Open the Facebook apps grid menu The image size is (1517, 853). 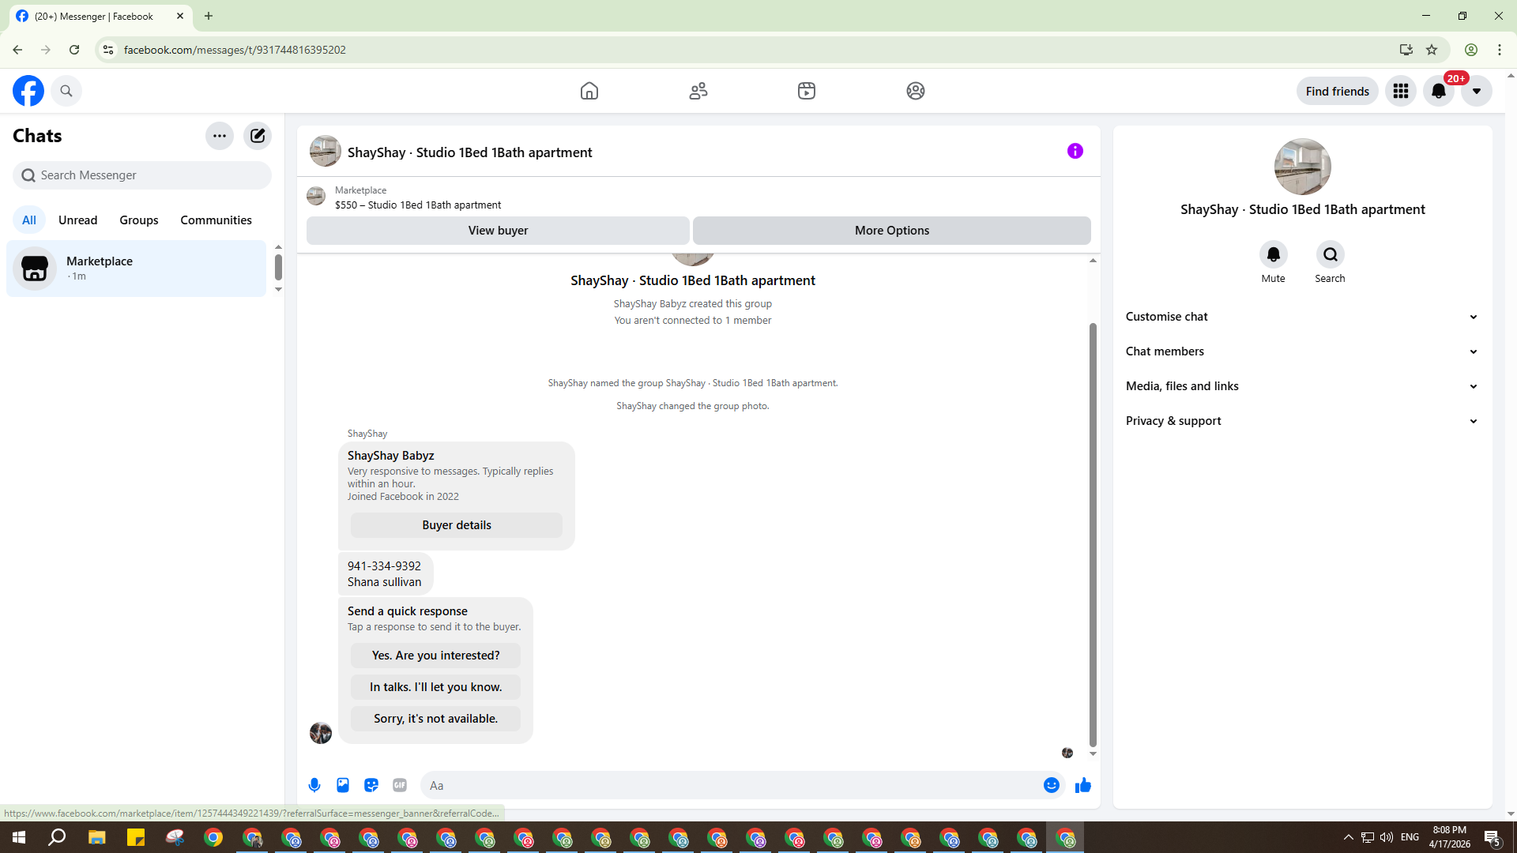click(1400, 92)
